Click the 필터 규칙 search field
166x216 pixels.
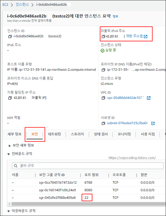point(88,166)
